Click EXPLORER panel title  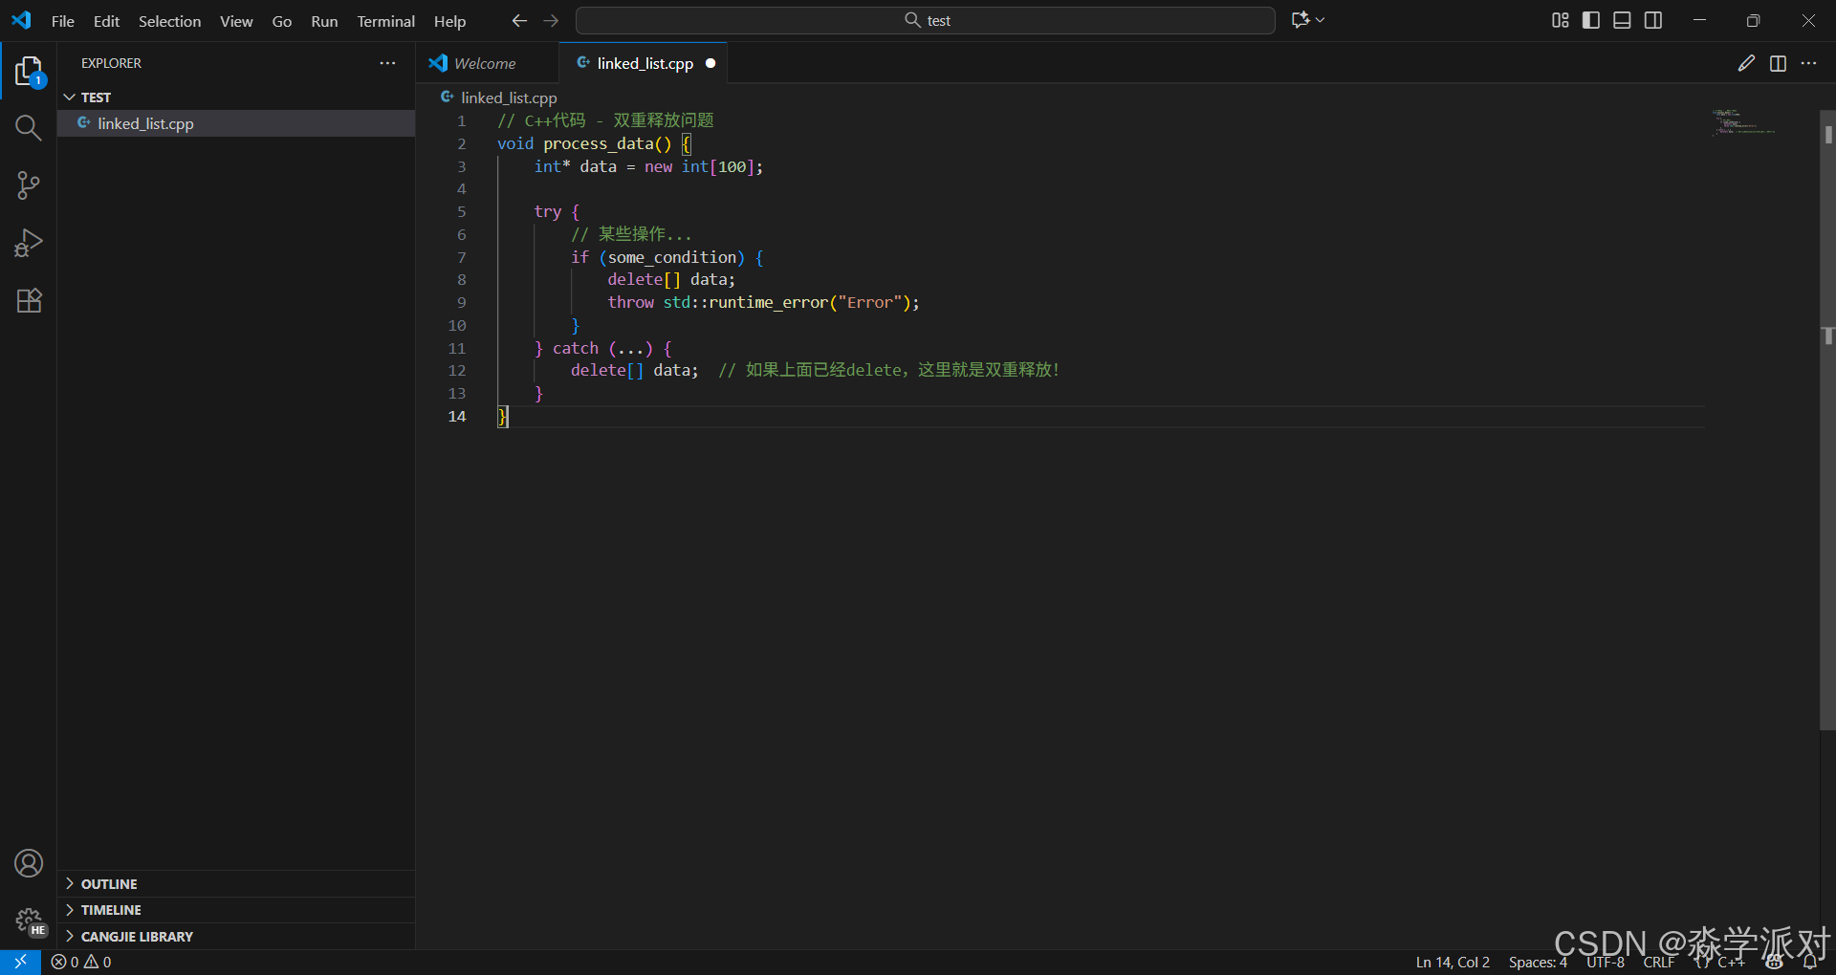click(x=111, y=63)
